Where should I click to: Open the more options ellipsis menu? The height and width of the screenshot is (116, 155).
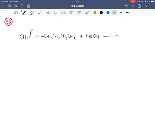tap(152, 6)
